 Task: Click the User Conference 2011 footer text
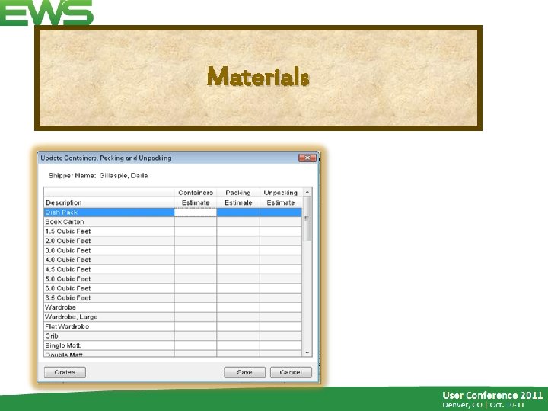pyautogui.click(x=492, y=395)
